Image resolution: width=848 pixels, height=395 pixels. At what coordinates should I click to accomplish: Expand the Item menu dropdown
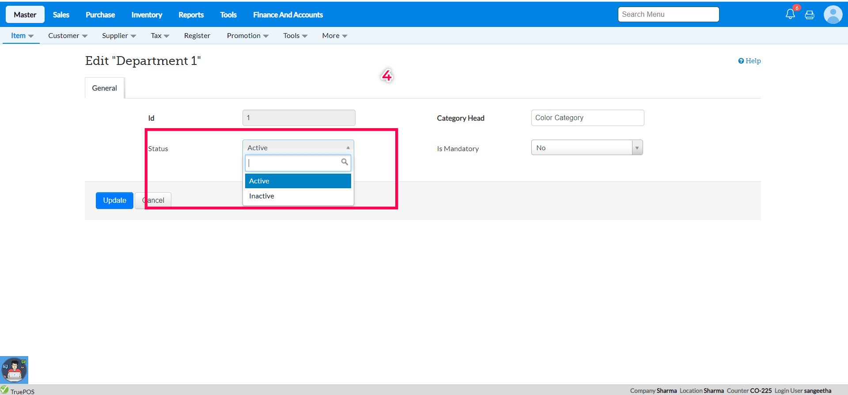(x=22, y=36)
